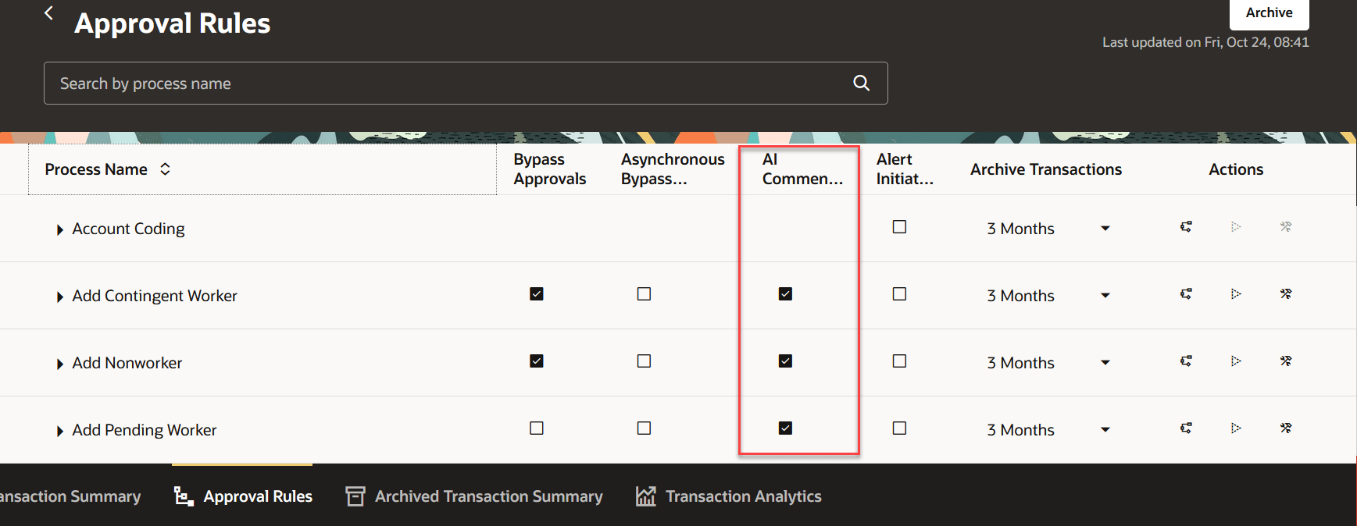Switch to the Transaction Analytics tab

coord(742,496)
